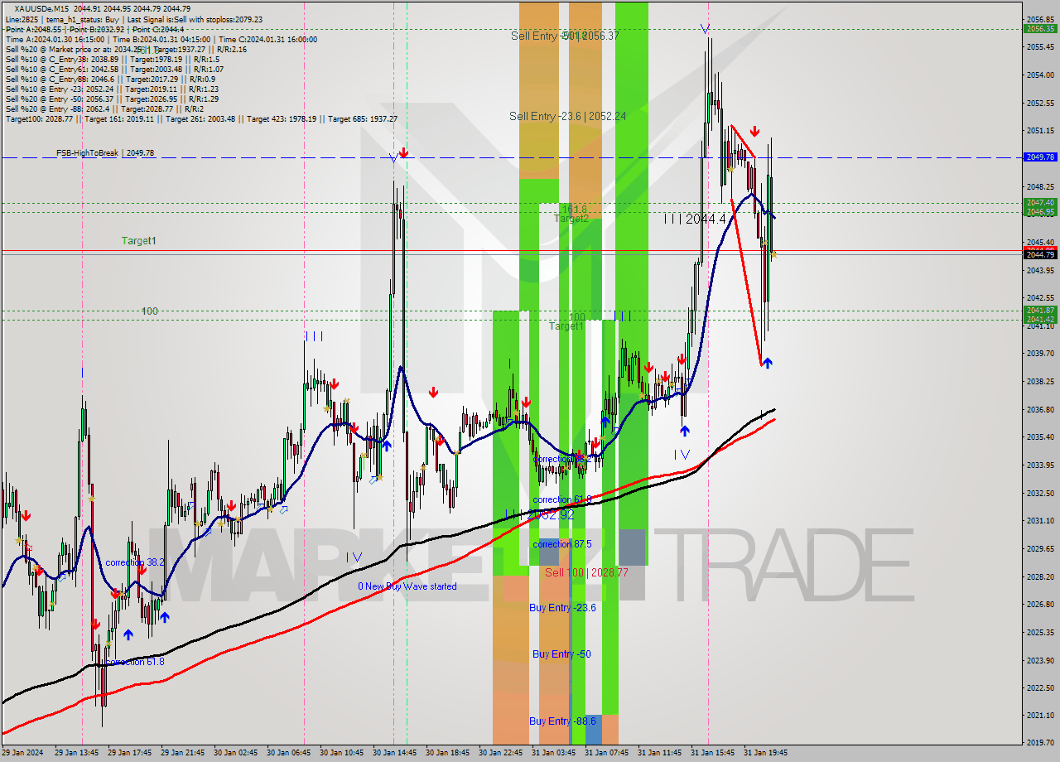1060x762 pixels.
Task: Click the '30 Jan 22:45' time label
Action: click(x=501, y=753)
